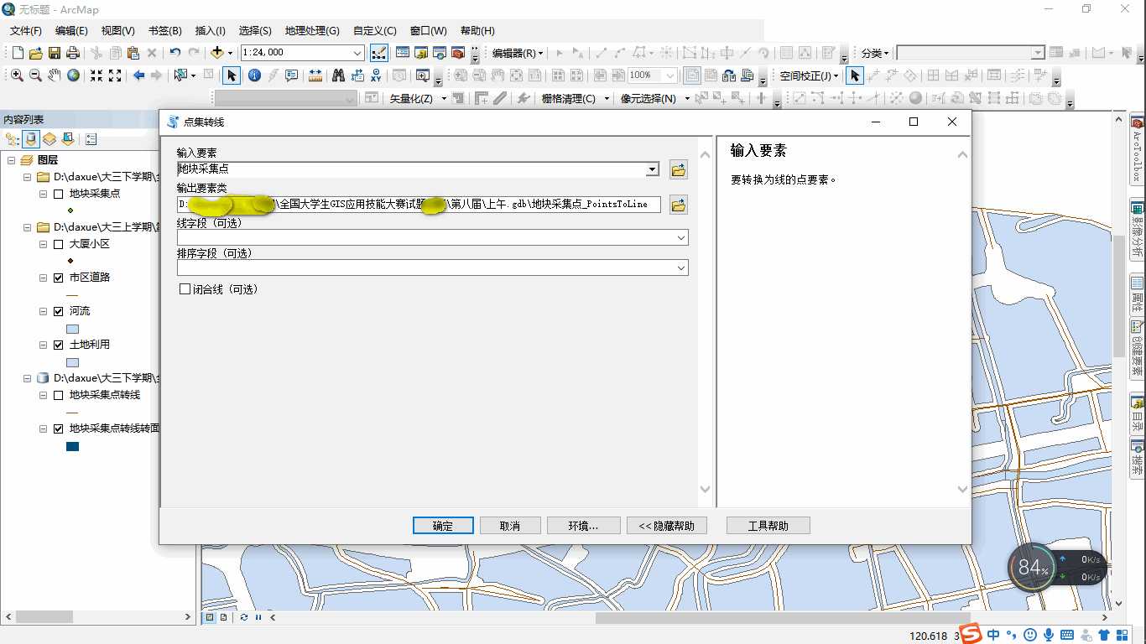The height and width of the screenshot is (644, 1146).
Task: Open table of contents Options icon
Action: pyautogui.click(x=91, y=139)
